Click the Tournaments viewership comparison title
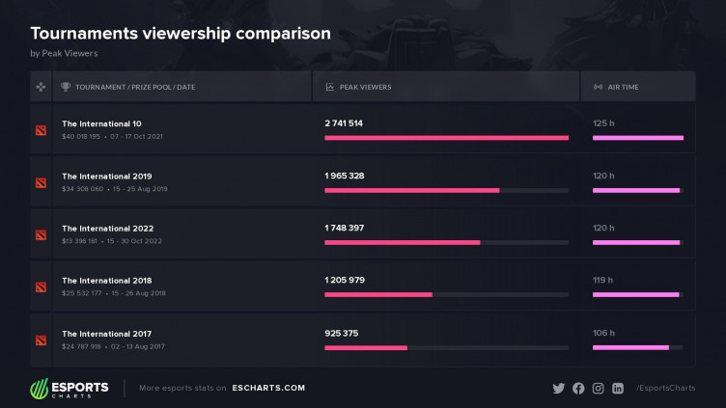Screen dimensions: 726x408 click(x=181, y=34)
